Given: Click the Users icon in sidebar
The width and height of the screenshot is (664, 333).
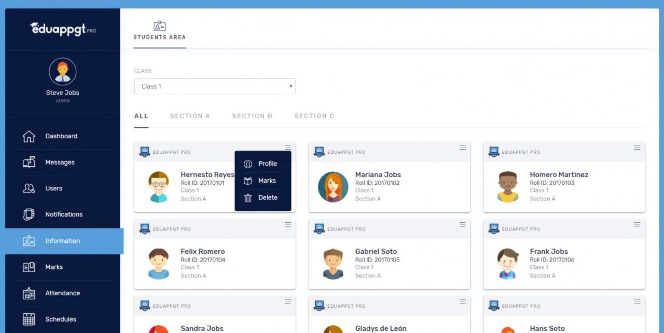Looking at the screenshot, I should [x=29, y=189].
